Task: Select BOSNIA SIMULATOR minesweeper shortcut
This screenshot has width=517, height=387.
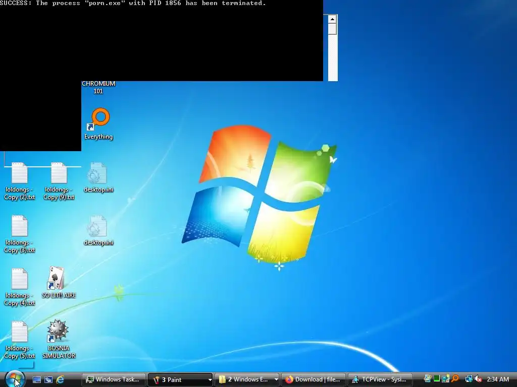Action: click(x=59, y=339)
